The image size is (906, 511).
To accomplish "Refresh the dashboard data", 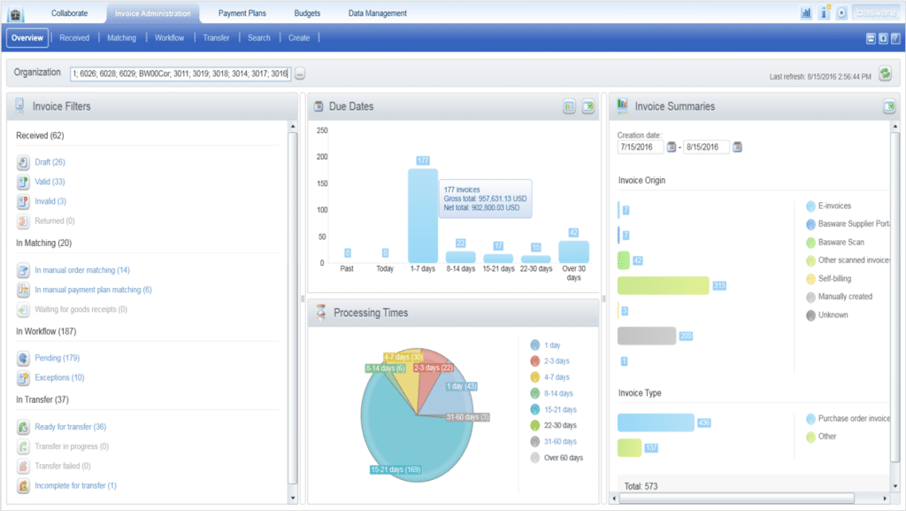I will coord(884,74).
